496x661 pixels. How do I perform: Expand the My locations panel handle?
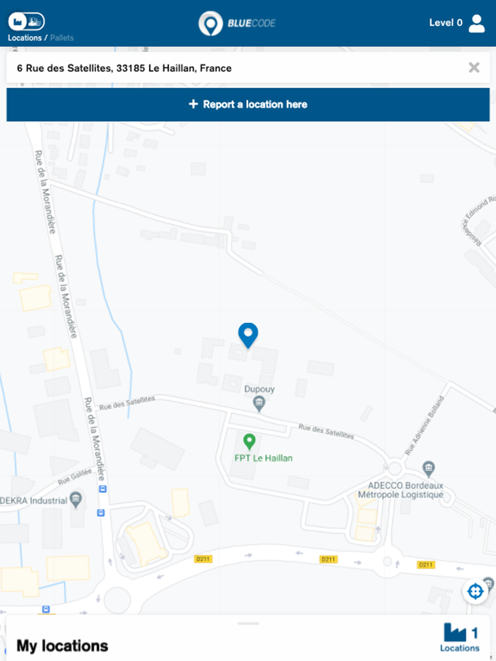pyautogui.click(x=248, y=623)
